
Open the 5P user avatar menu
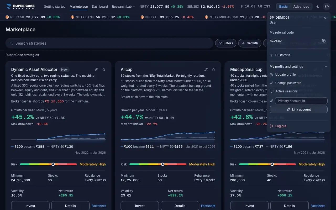point(327,7)
